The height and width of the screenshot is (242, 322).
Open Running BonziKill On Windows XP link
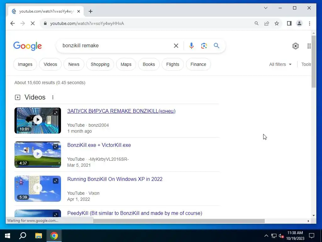point(115,179)
